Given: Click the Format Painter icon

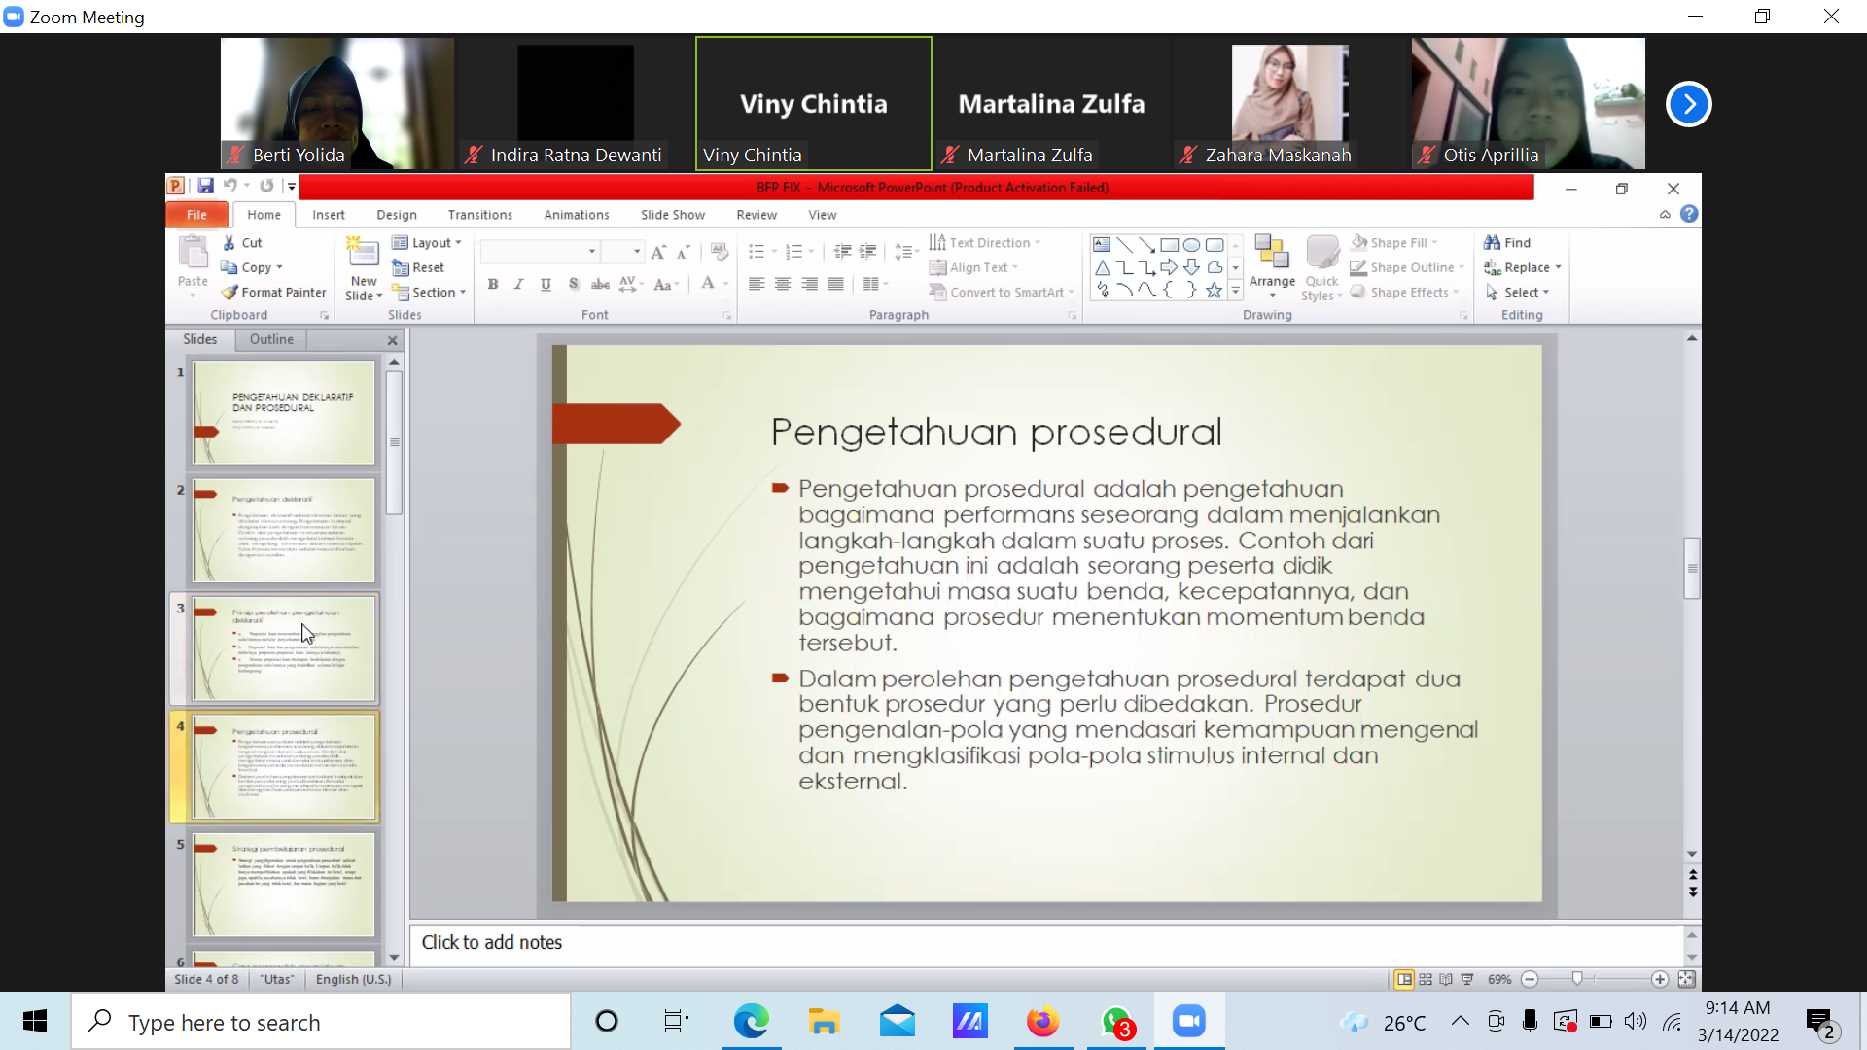Looking at the screenshot, I should pyautogui.click(x=229, y=292).
